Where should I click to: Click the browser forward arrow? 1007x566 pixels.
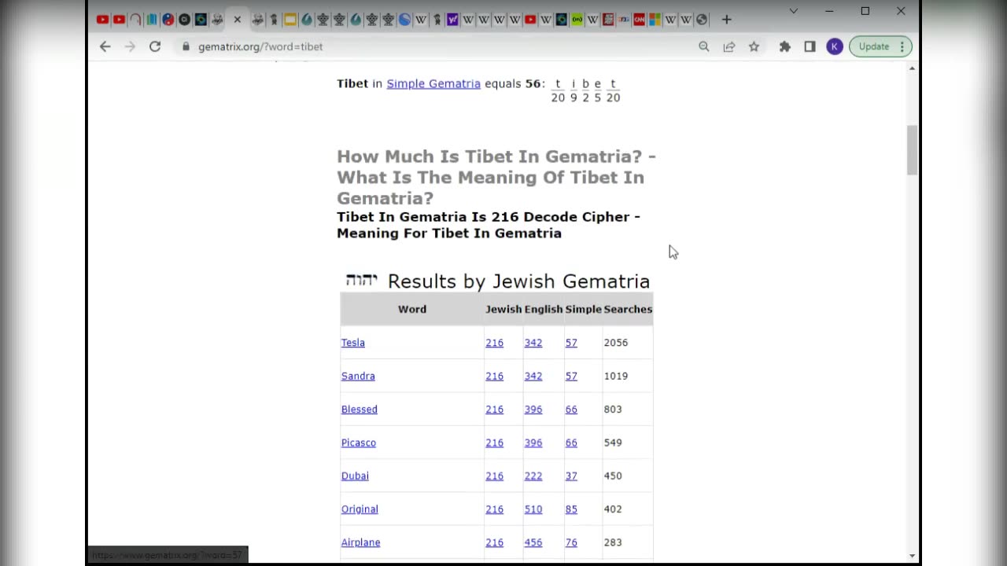pyautogui.click(x=130, y=46)
